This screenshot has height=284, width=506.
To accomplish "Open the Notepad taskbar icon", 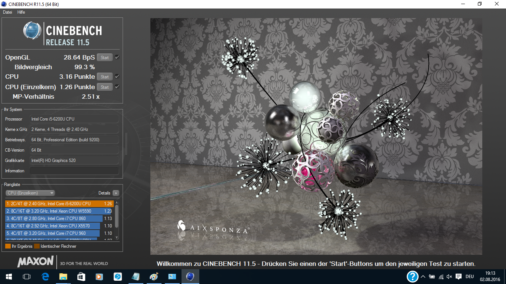I will [136, 277].
